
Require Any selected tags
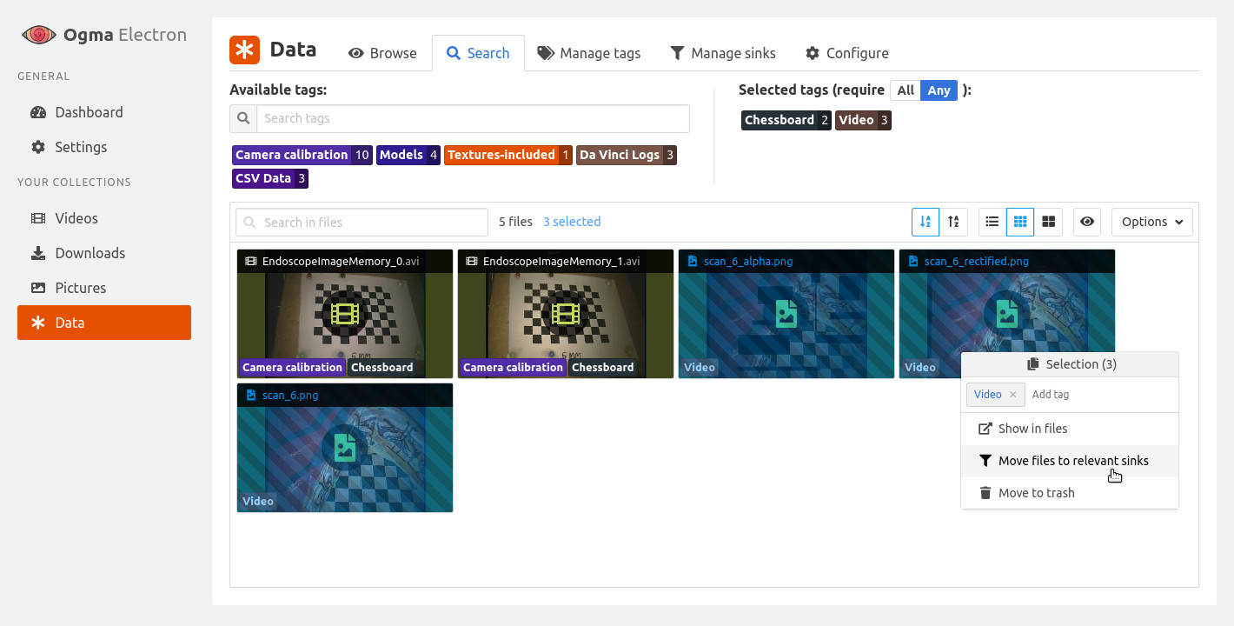coord(939,90)
